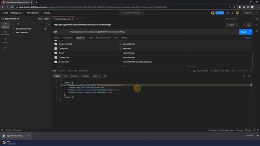Screen dimensions: 260x146
Task: Click the blue Send button
Action: click(243, 32)
